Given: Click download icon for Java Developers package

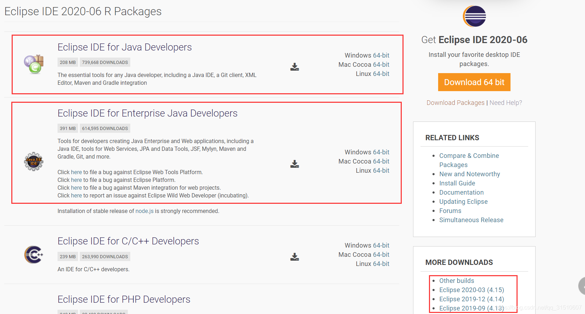Looking at the screenshot, I should point(294,67).
